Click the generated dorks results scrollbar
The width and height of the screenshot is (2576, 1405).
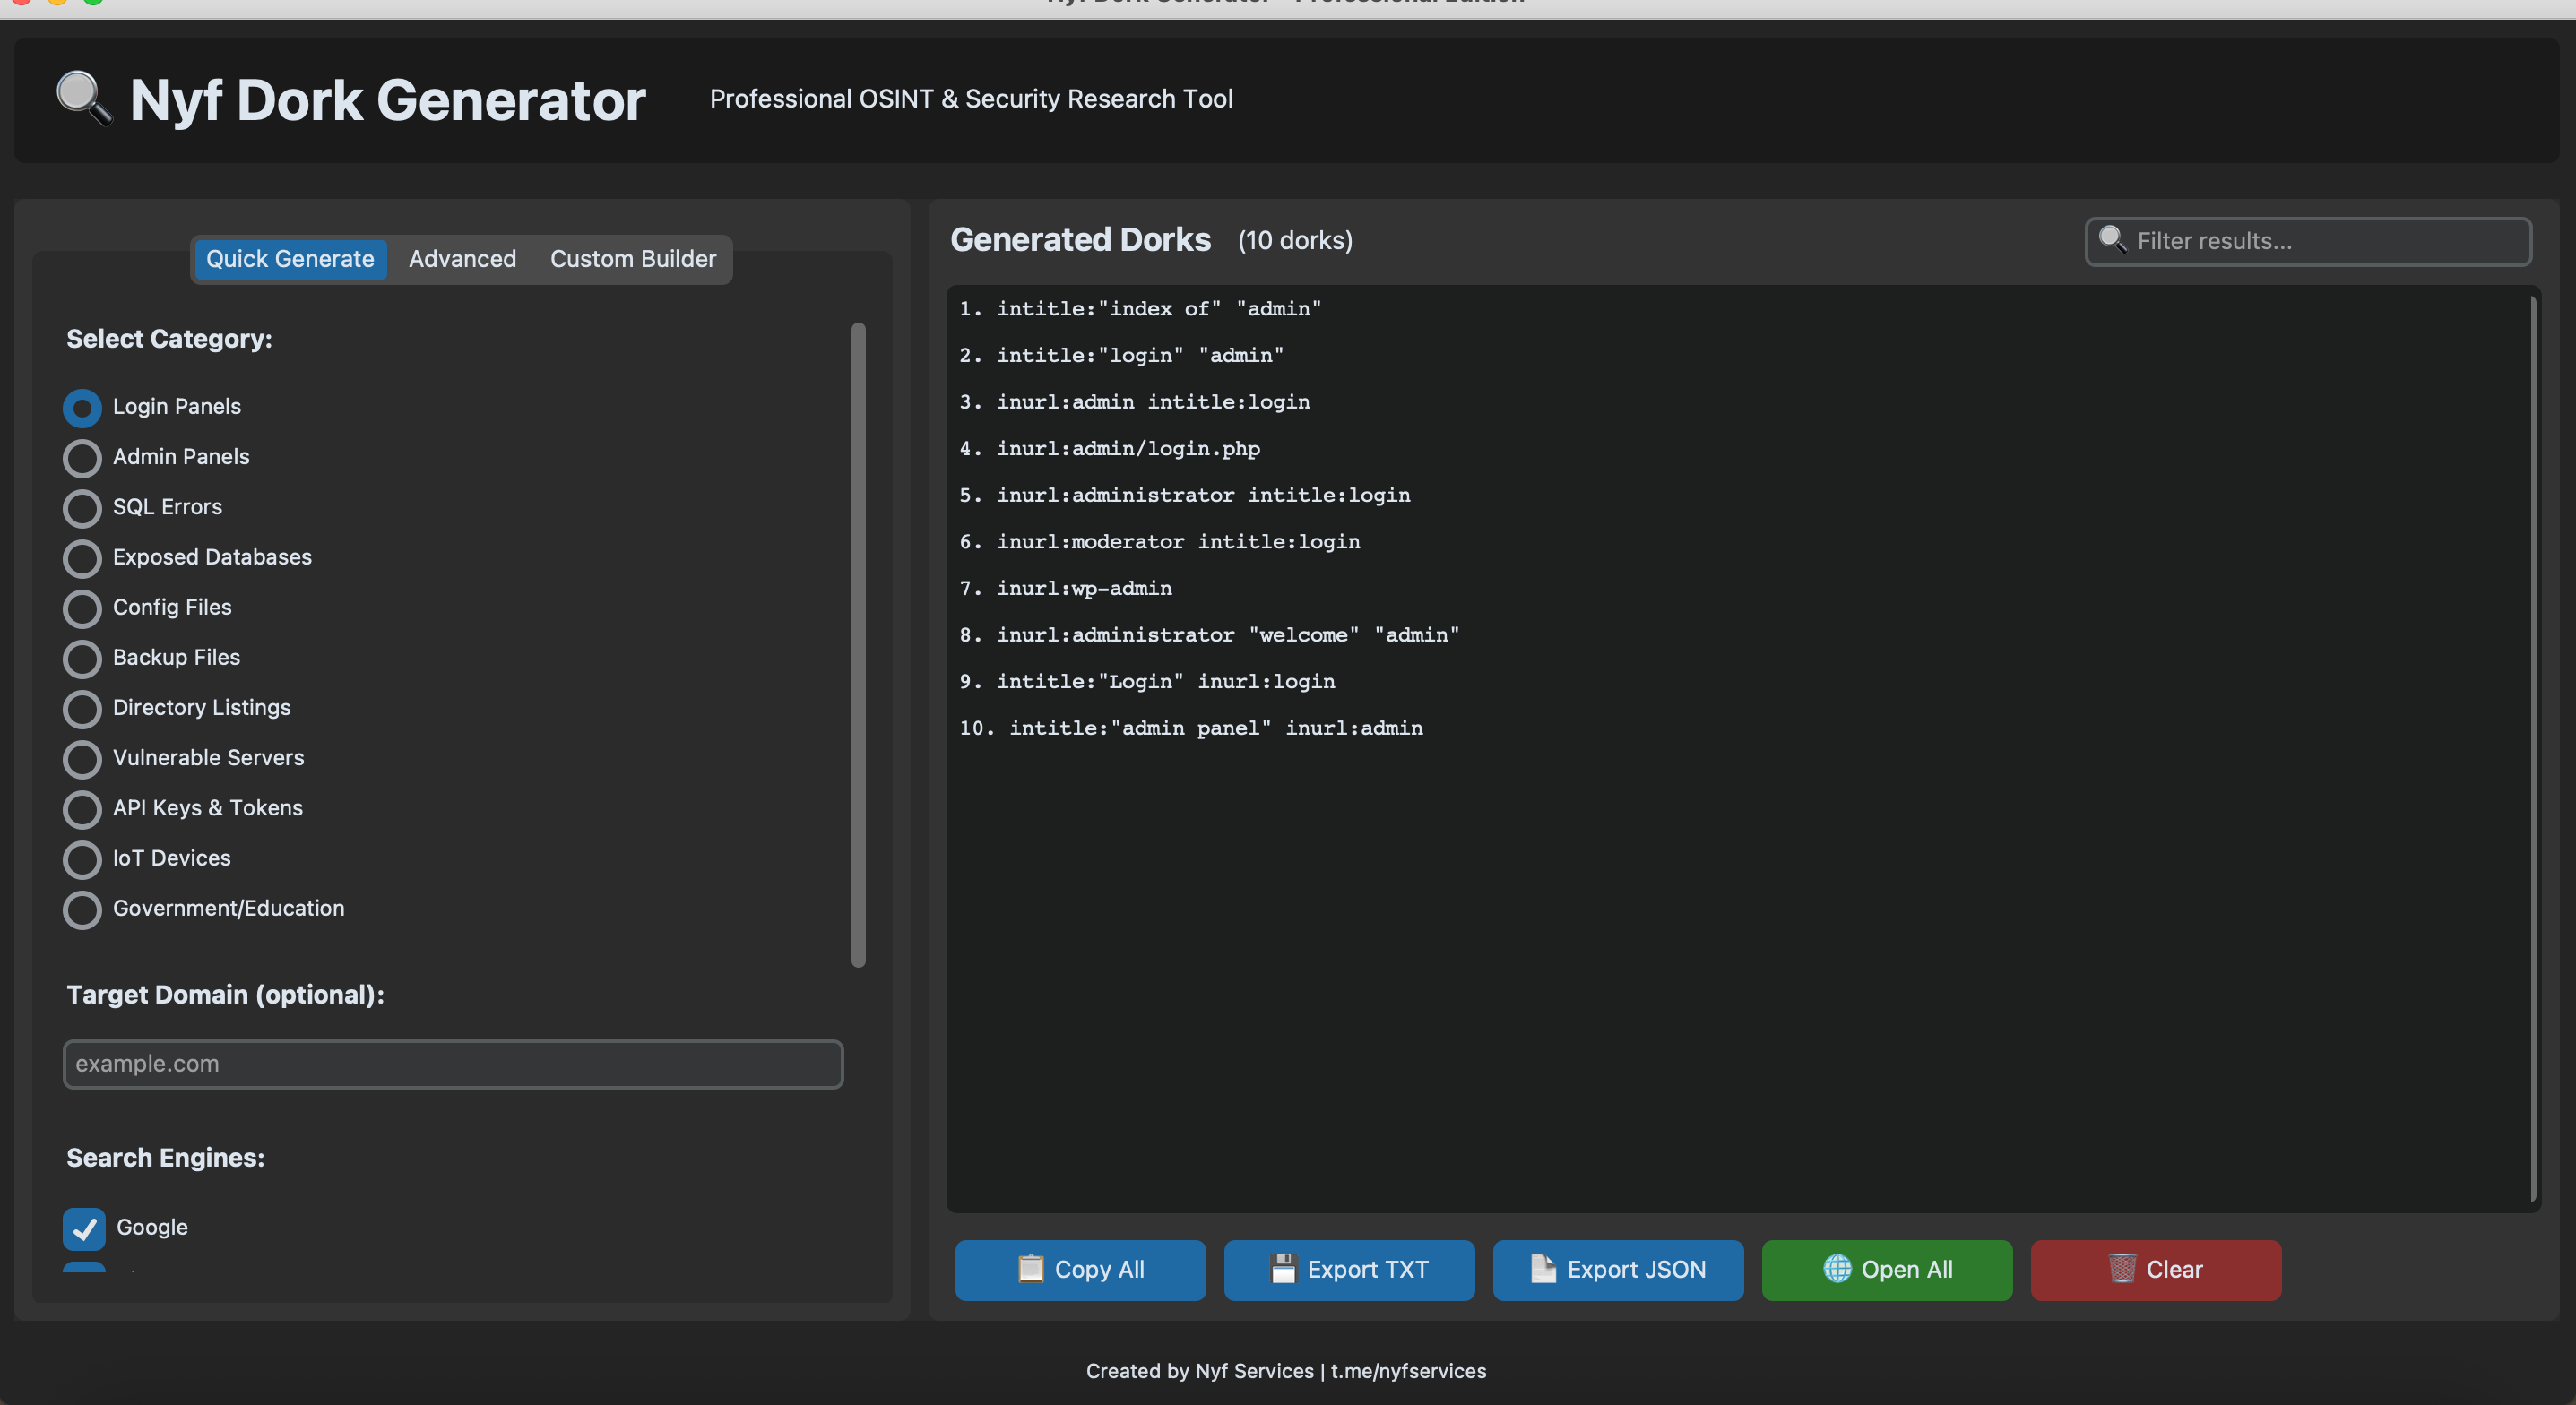coord(2532,748)
